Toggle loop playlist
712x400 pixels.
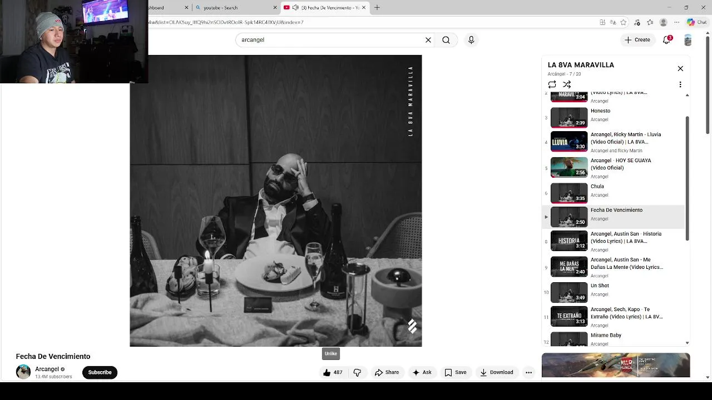click(x=552, y=84)
